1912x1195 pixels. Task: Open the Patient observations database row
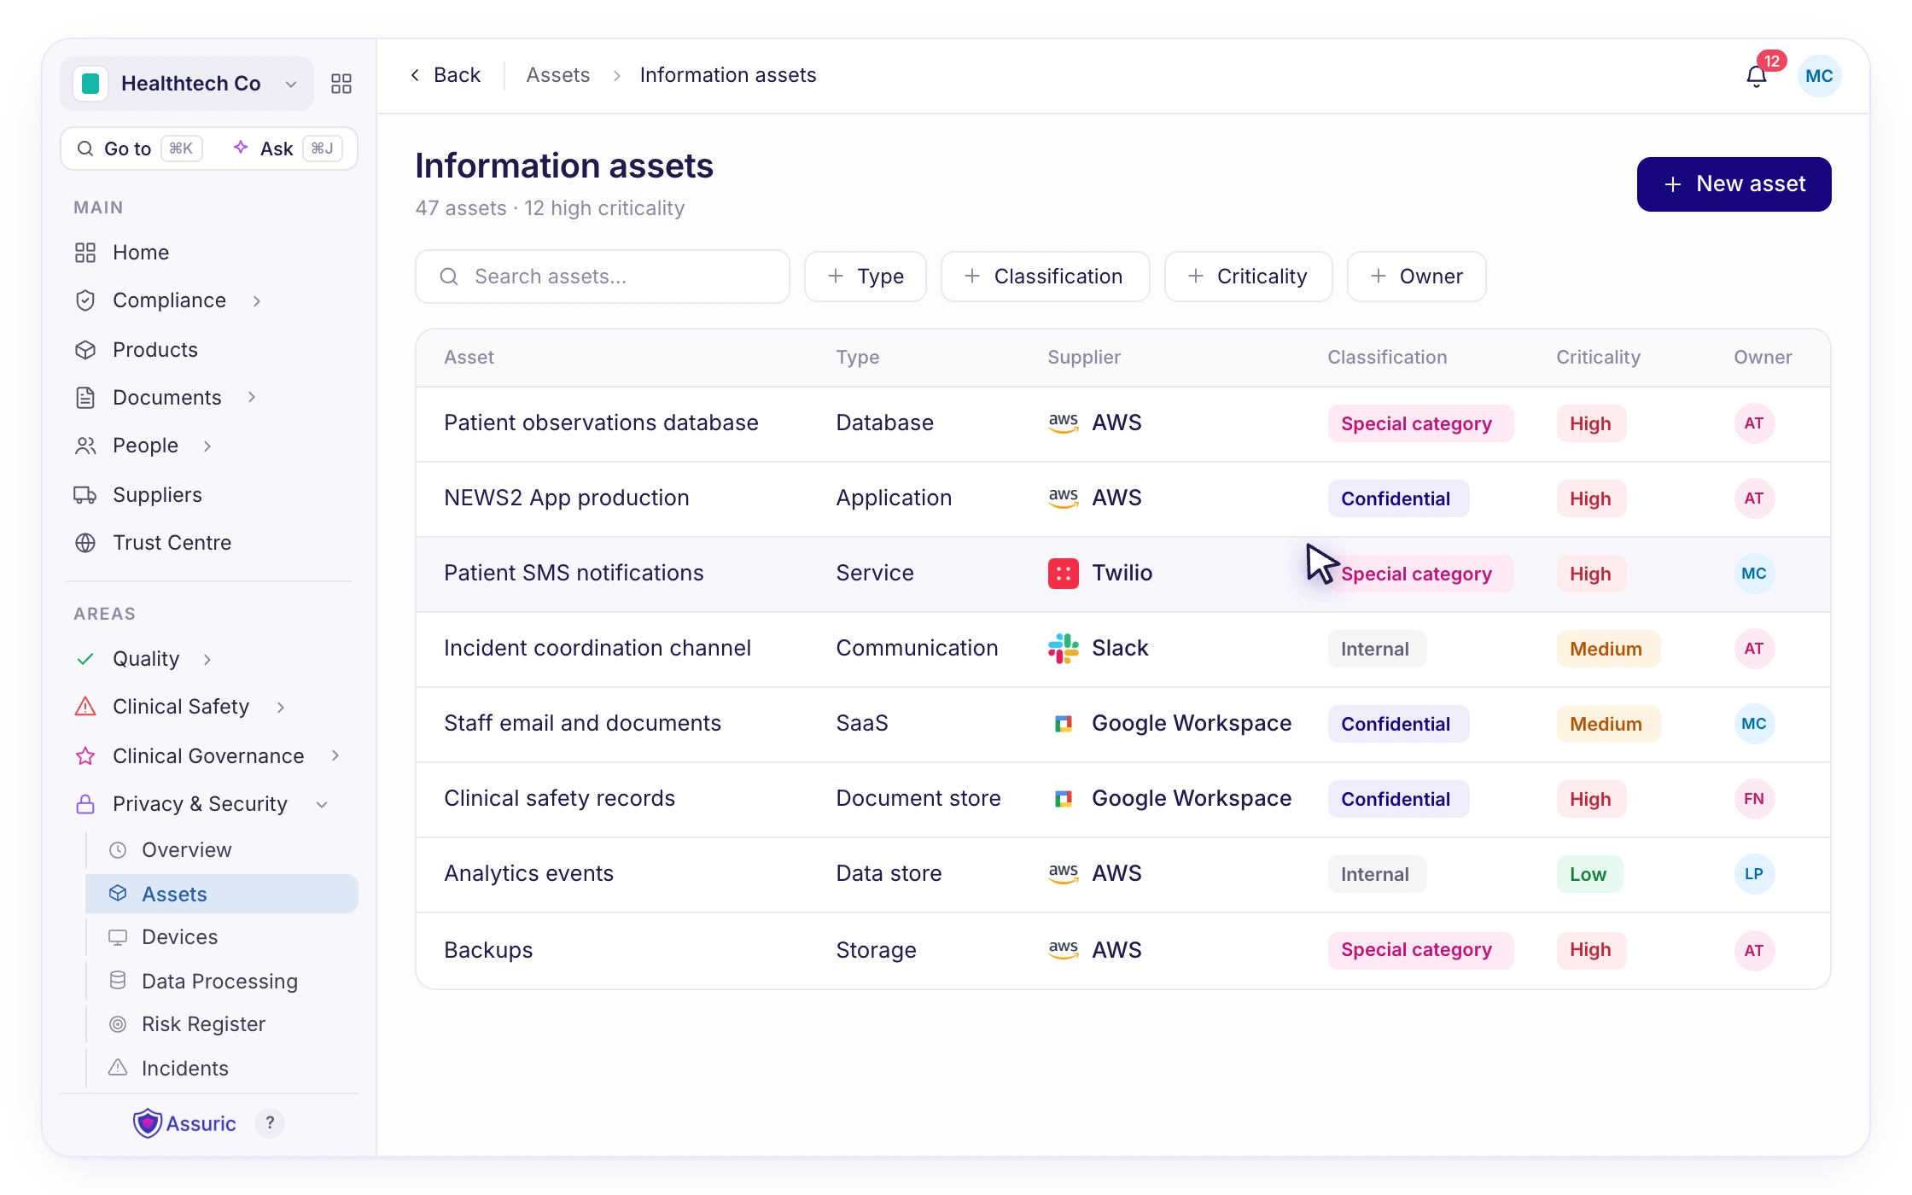(x=1122, y=423)
